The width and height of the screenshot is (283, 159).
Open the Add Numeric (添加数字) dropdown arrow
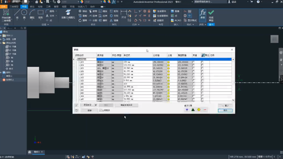[x=96, y=105]
